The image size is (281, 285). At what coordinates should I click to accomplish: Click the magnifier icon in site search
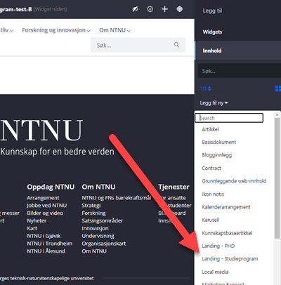tap(176, 45)
